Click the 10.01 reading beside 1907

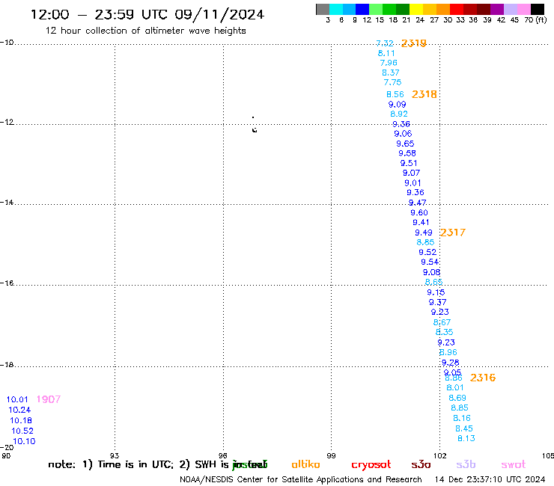[17, 399]
